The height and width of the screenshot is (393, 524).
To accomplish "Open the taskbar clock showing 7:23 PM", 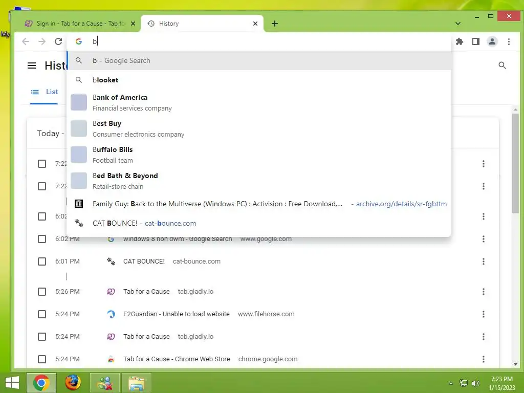I will point(501,383).
